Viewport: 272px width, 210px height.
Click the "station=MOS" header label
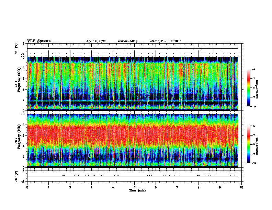[x=128, y=41]
